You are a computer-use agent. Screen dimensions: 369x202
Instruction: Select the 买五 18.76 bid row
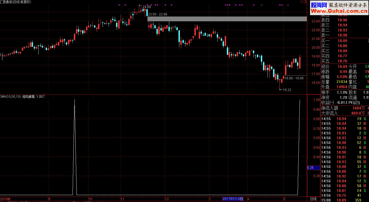[345, 61]
